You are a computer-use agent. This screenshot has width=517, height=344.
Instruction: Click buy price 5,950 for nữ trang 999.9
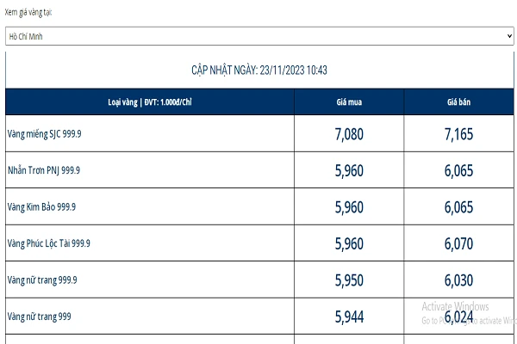point(349,280)
